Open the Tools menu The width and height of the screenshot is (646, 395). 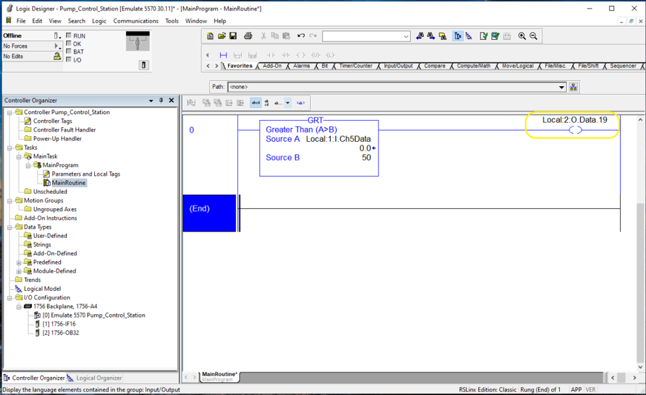[x=172, y=21]
